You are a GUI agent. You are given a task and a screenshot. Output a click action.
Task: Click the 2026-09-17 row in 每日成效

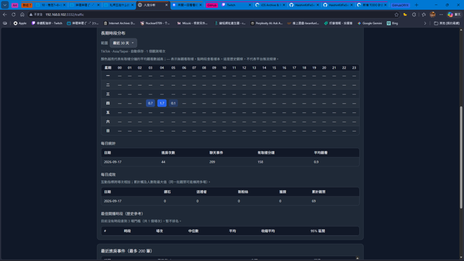pos(230,201)
